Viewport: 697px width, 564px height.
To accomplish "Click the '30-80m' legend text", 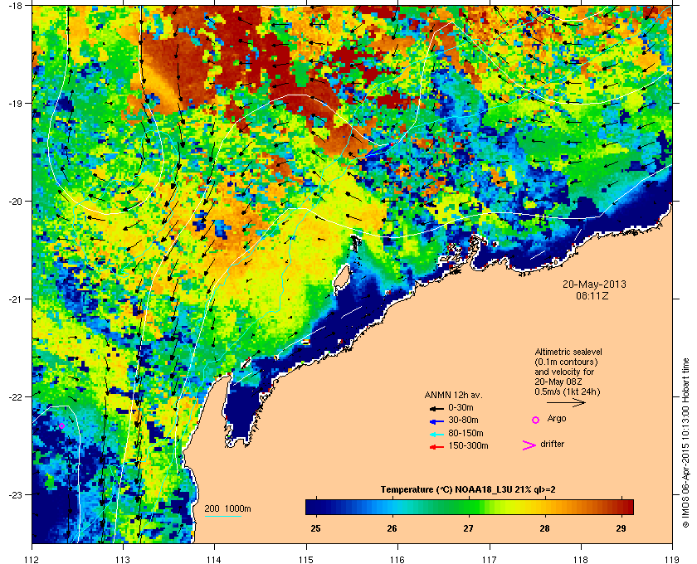I will pos(463,420).
